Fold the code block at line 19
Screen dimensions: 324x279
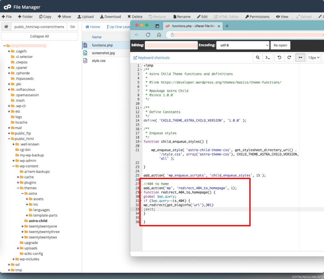(141, 142)
